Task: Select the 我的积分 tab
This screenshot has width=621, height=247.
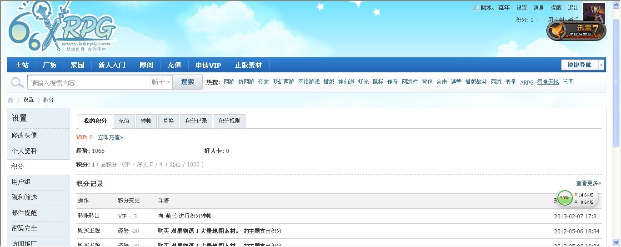Action: pyautogui.click(x=95, y=121)
